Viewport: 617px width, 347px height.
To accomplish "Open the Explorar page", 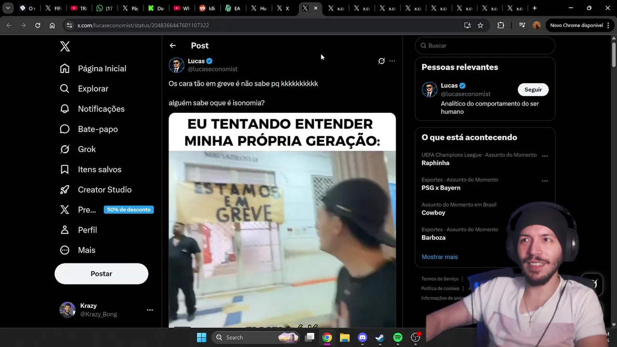I will click(84, 89).
